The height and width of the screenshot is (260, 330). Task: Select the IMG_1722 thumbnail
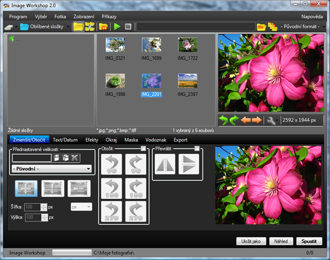(x=188, y=48)
